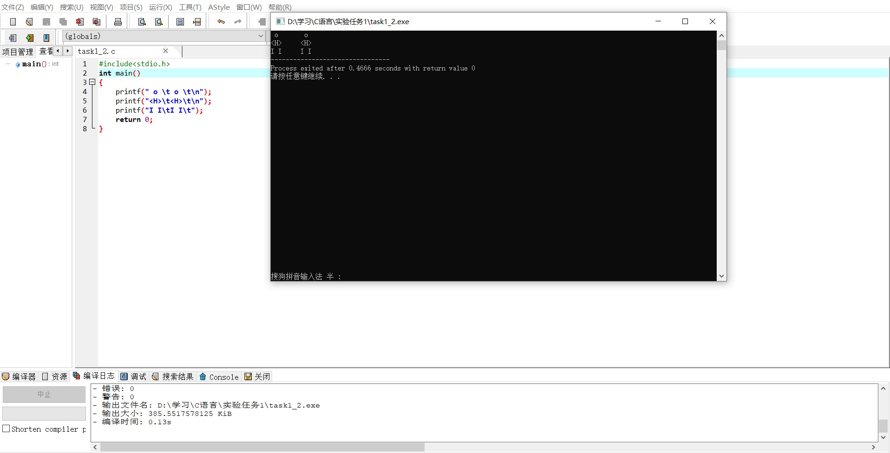Click compile log vertical scroll up arrow
The height and width of the screenshot is (453, 890).
[883, 388]
